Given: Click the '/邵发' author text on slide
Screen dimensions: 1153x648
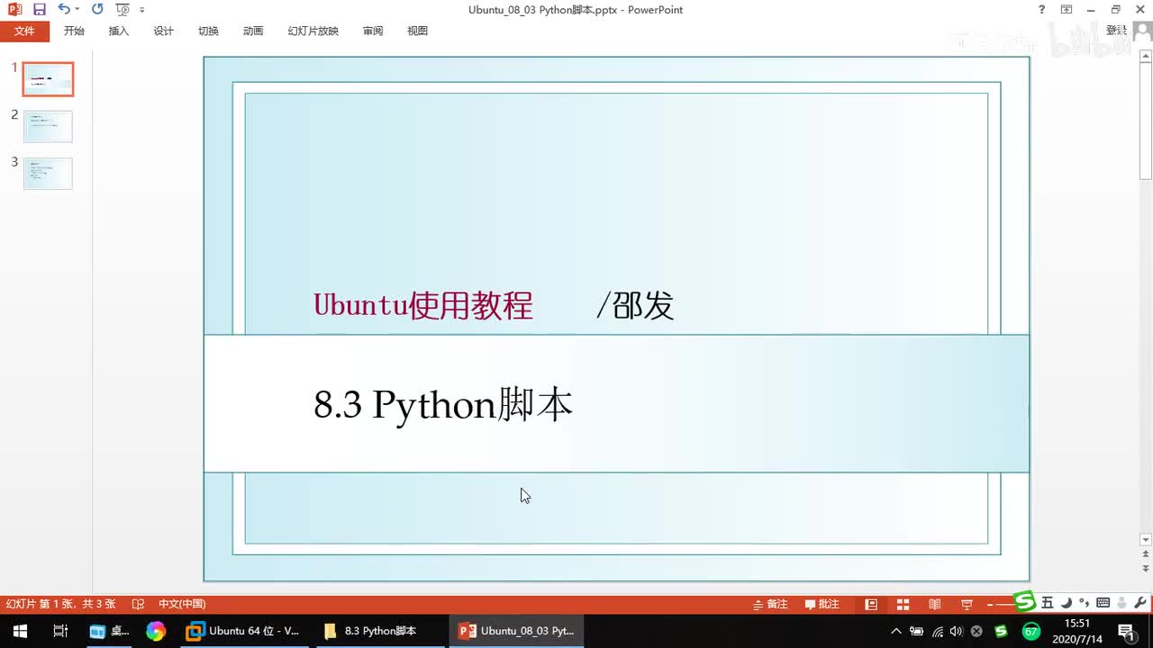Looking at the screenshot, I should (635, 306).
